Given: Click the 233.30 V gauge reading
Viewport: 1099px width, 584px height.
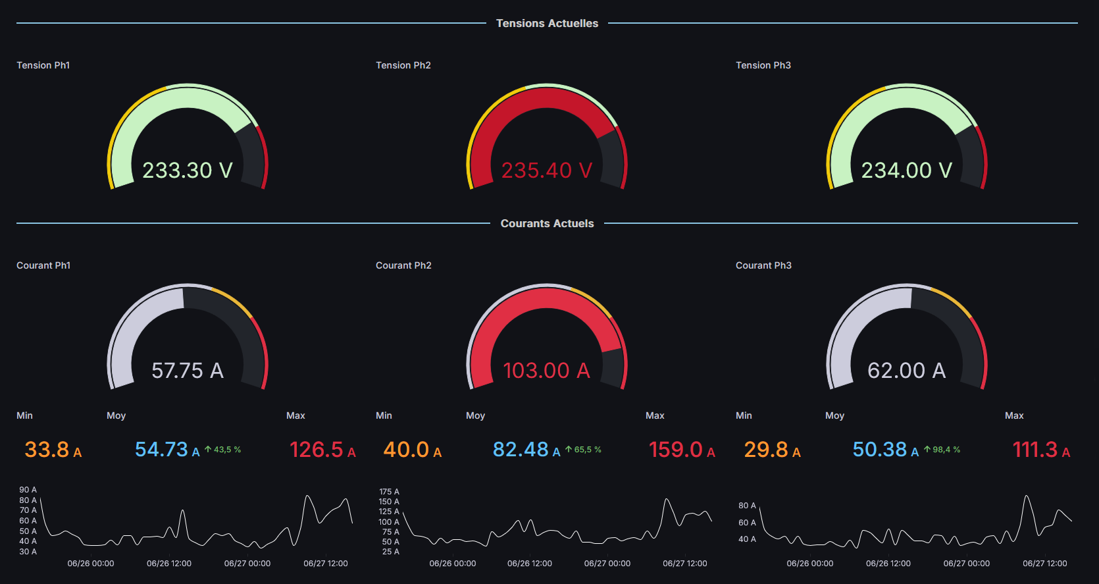Looking at the screenshot, I should coord(188,171).
